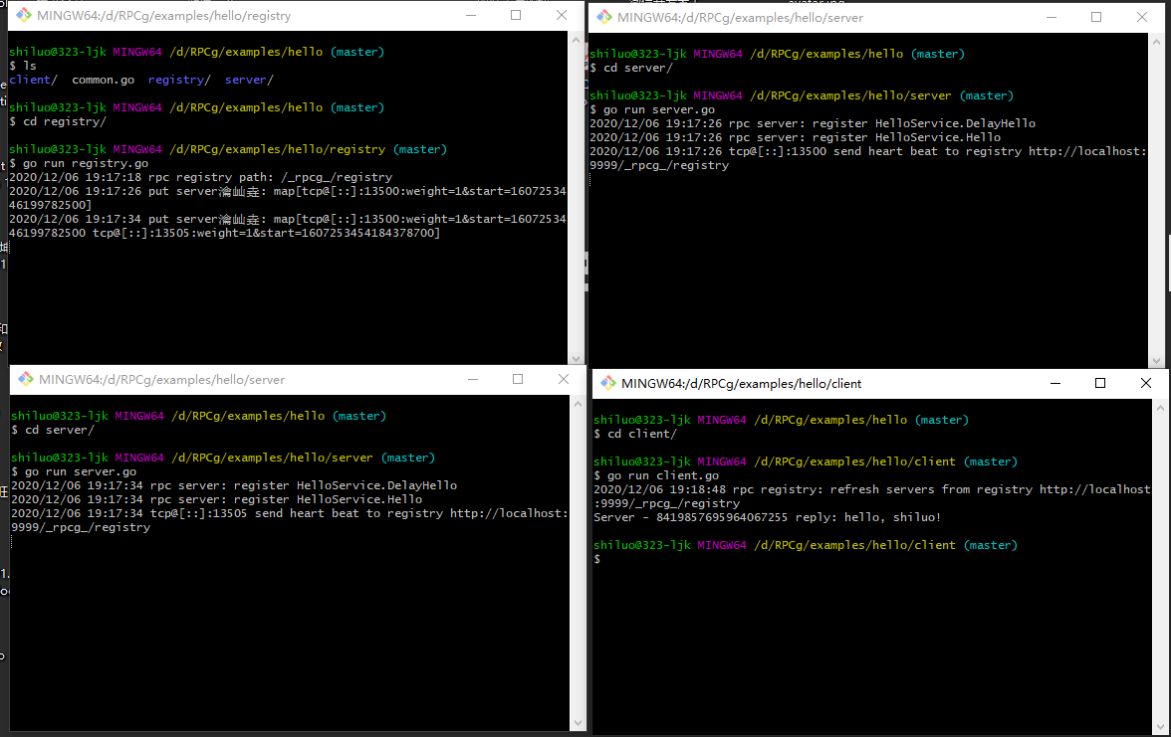Click Git Bash icon in client window title
The image size is (1171, 737).
click(x=608, y=384)
